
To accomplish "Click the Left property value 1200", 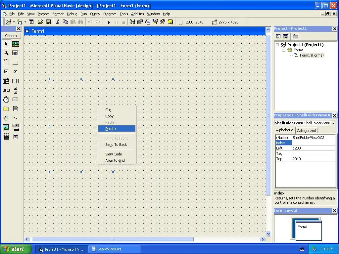I will coord(314,148).
